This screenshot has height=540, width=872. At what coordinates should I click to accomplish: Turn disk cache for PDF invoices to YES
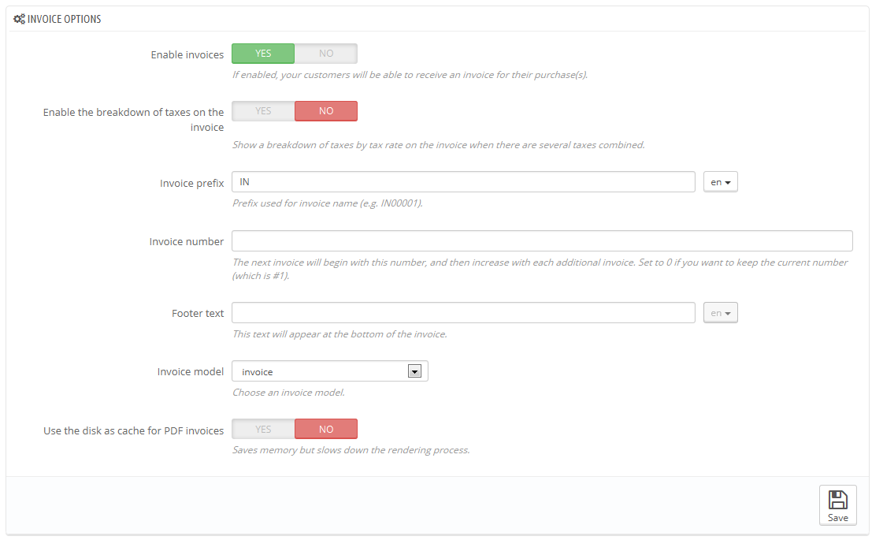coord(263,429)
